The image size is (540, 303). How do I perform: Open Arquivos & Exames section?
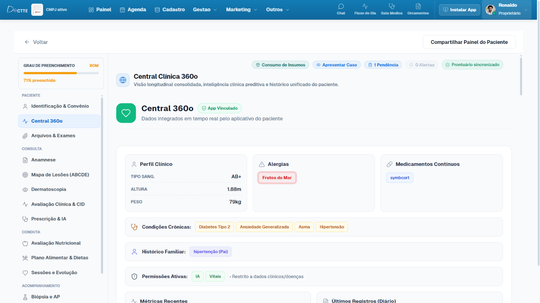click(x=59, y=136)
